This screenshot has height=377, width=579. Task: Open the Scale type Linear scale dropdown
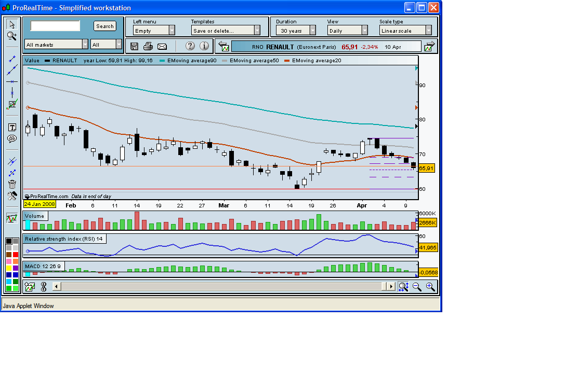point(405,31)
